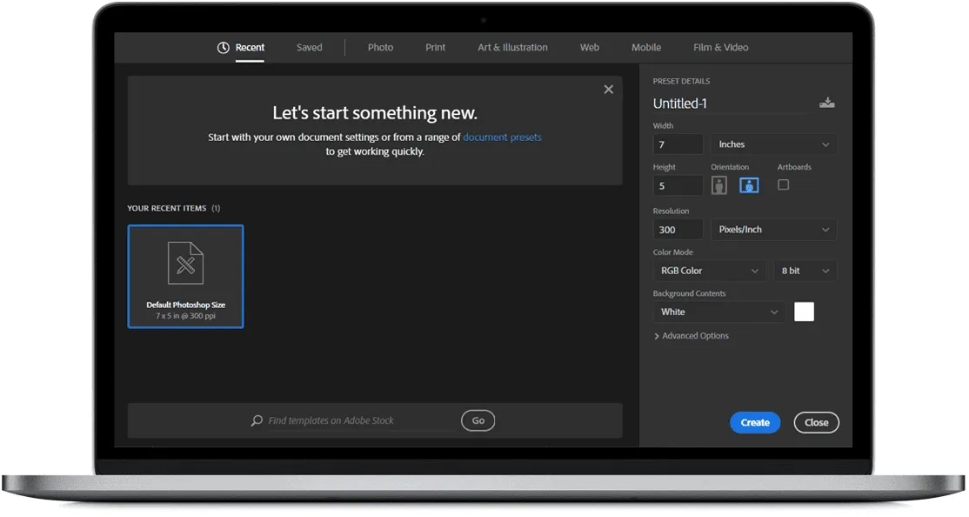Select portrait orientation icon
The height and width of the screenshot is (517, 969).
click(719, 185)
